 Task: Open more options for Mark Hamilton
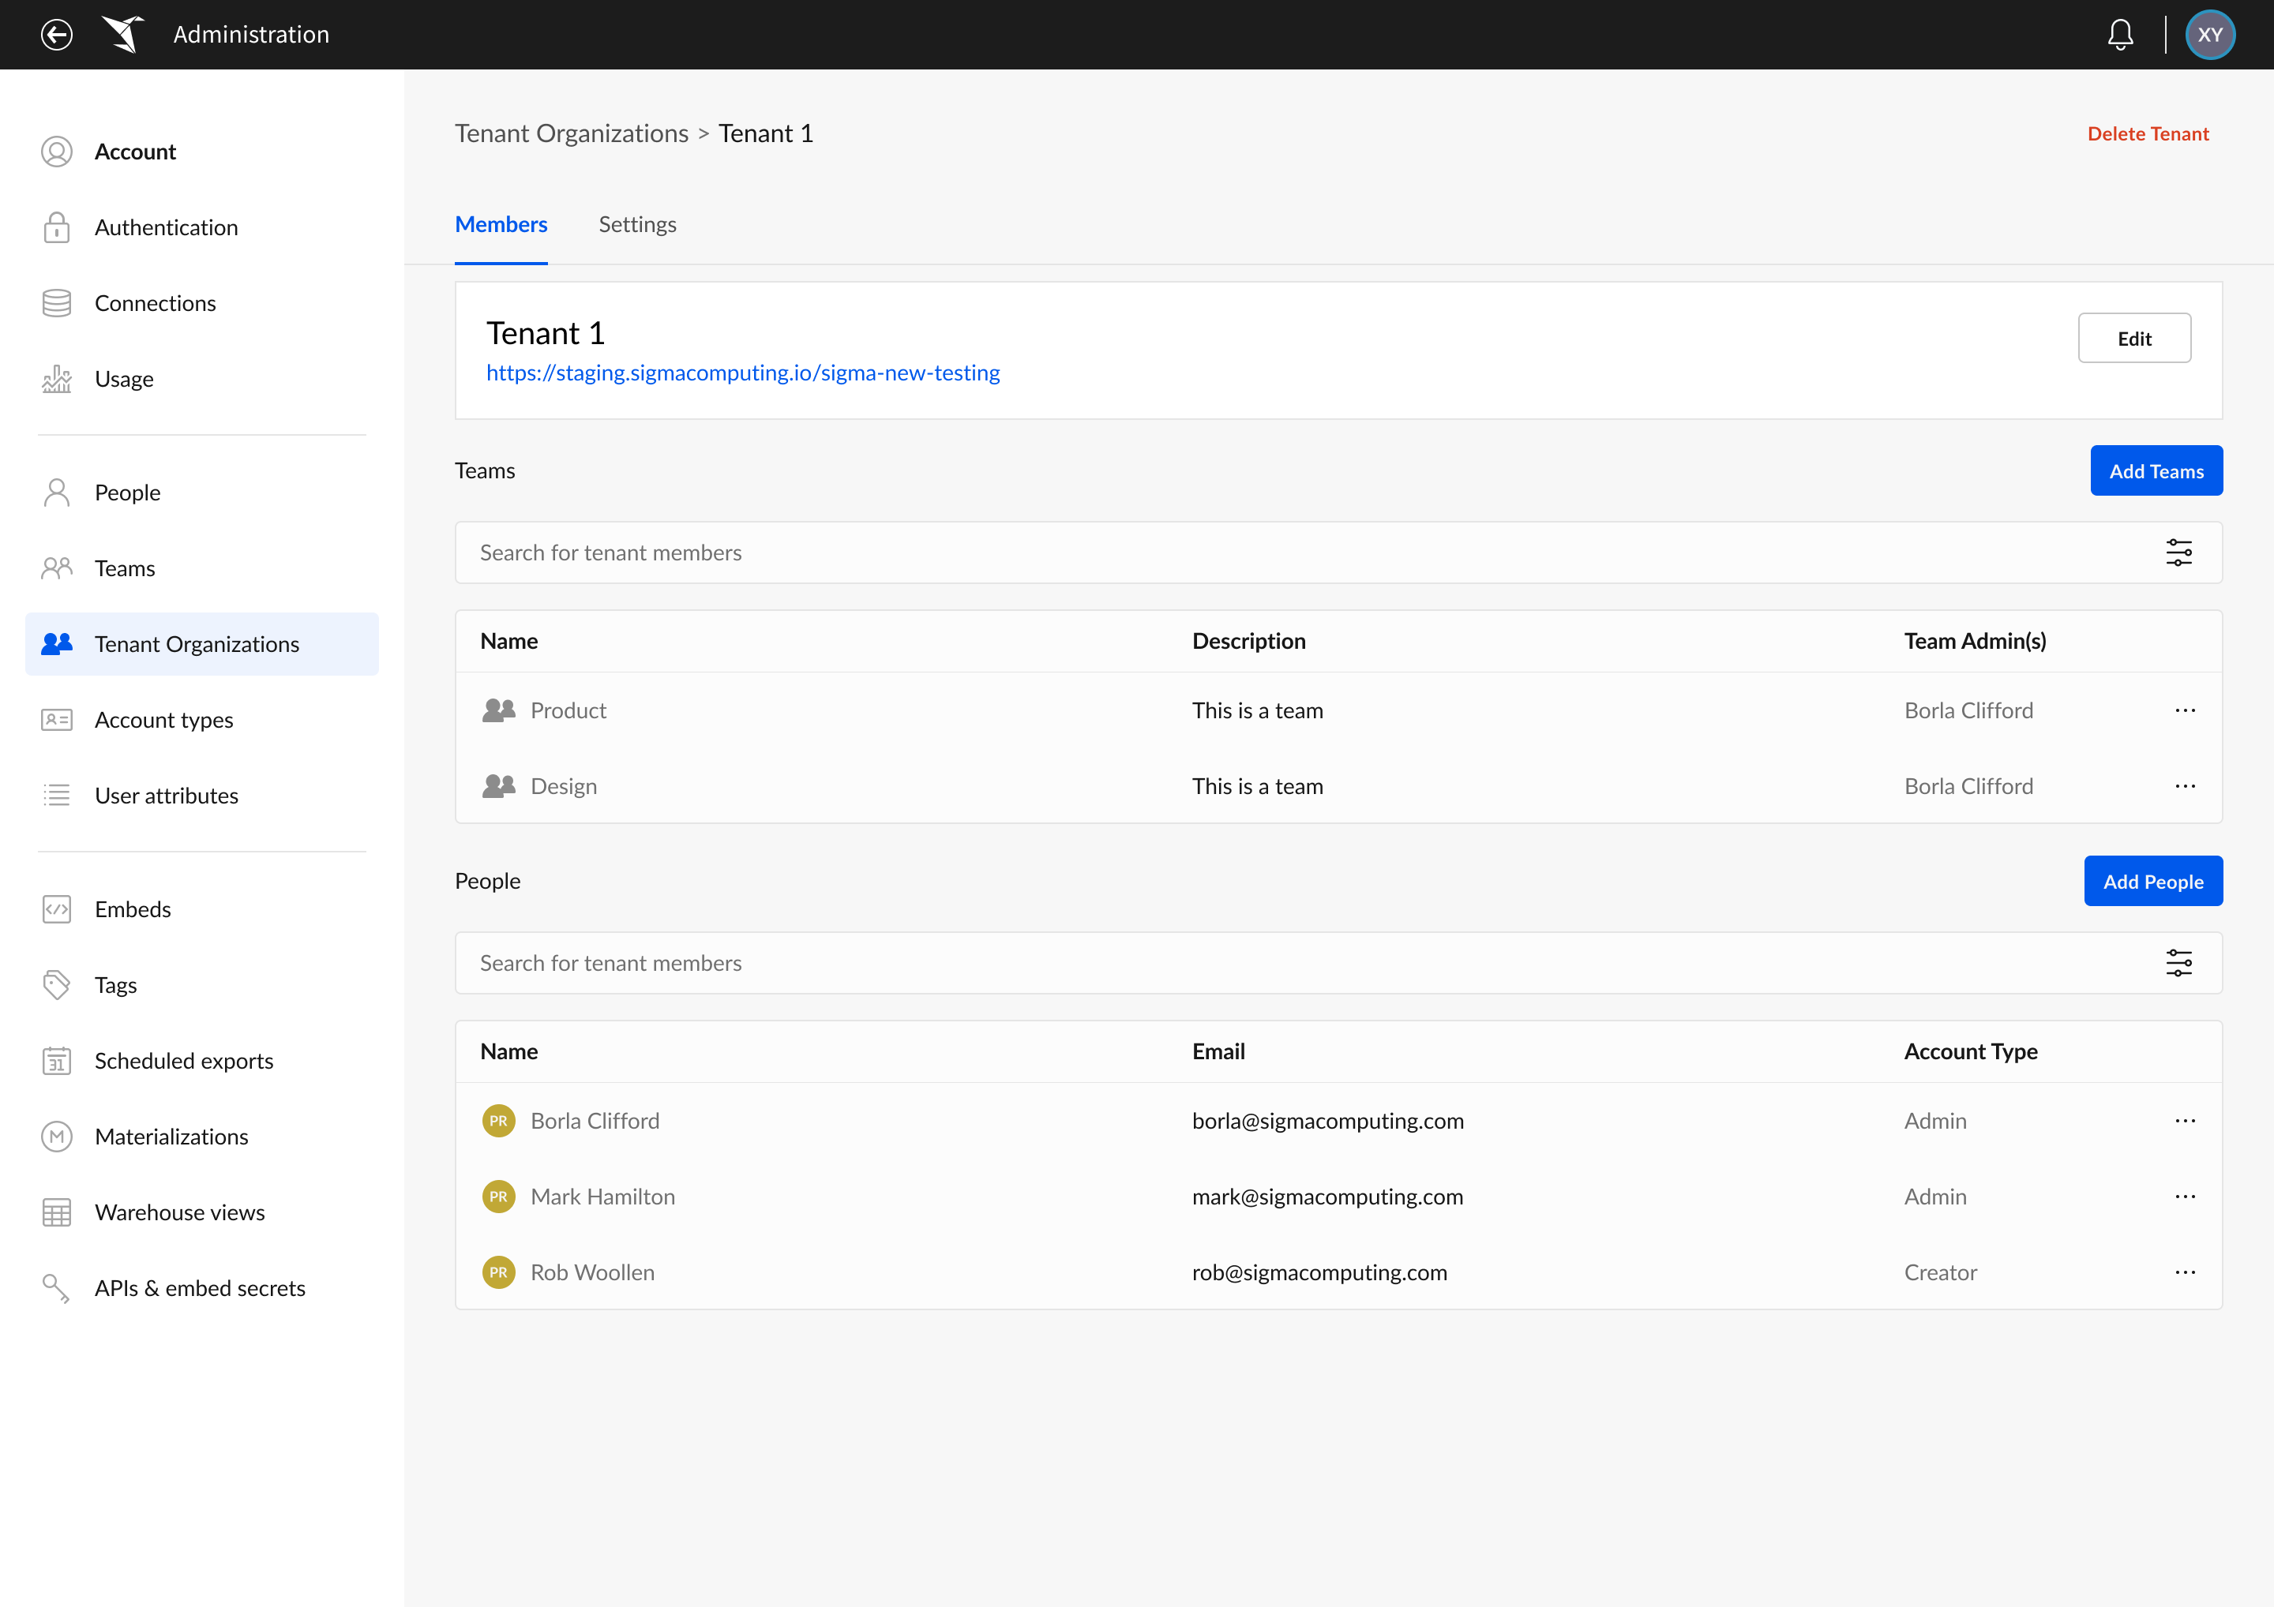(2185, 1196)
